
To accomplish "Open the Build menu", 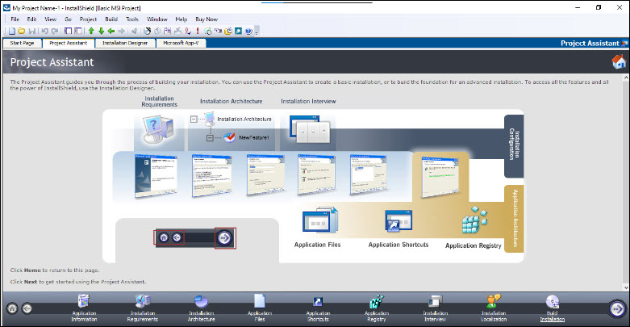I will [x=111, y=19].
